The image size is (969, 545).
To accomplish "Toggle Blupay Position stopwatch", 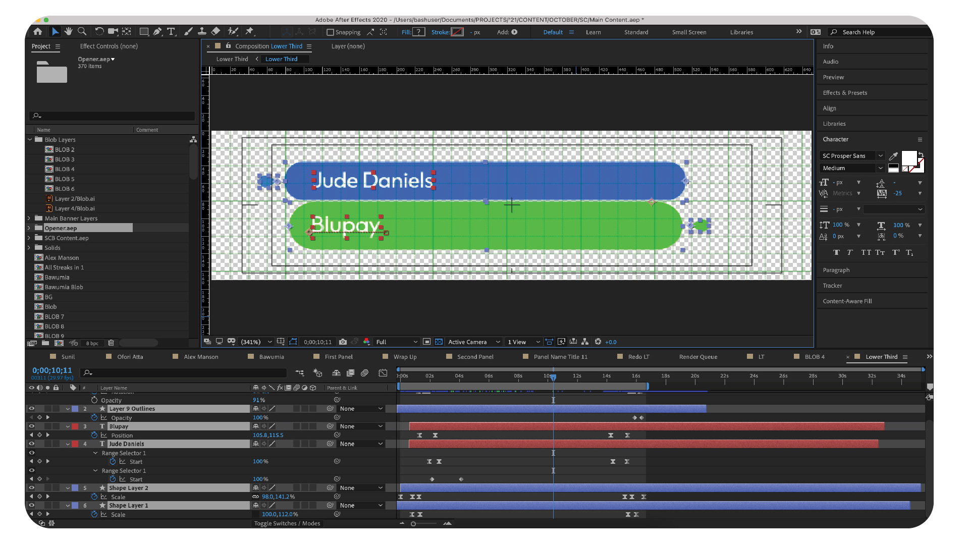I will click(94, 435).
